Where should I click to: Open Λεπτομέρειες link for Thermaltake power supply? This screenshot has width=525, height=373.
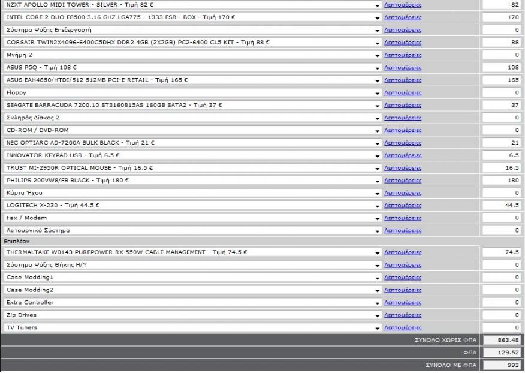tap(403, 252)
